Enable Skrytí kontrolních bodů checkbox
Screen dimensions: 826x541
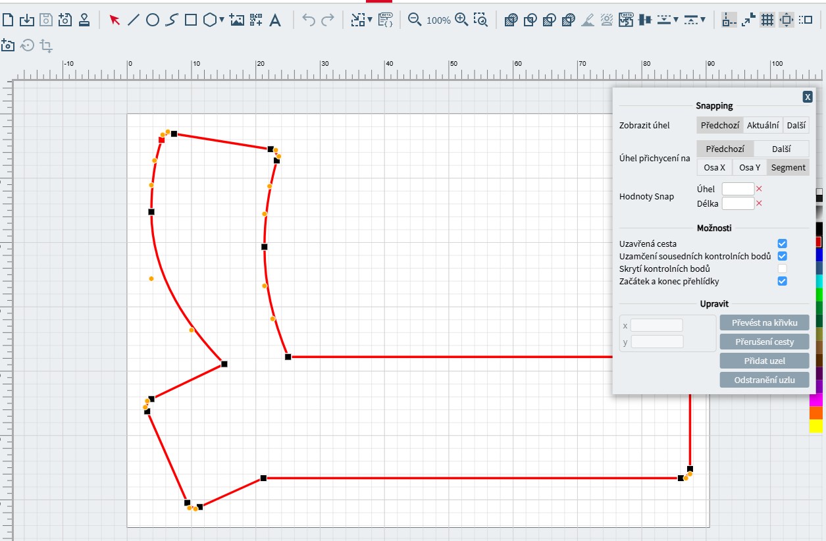click(782, 269)
